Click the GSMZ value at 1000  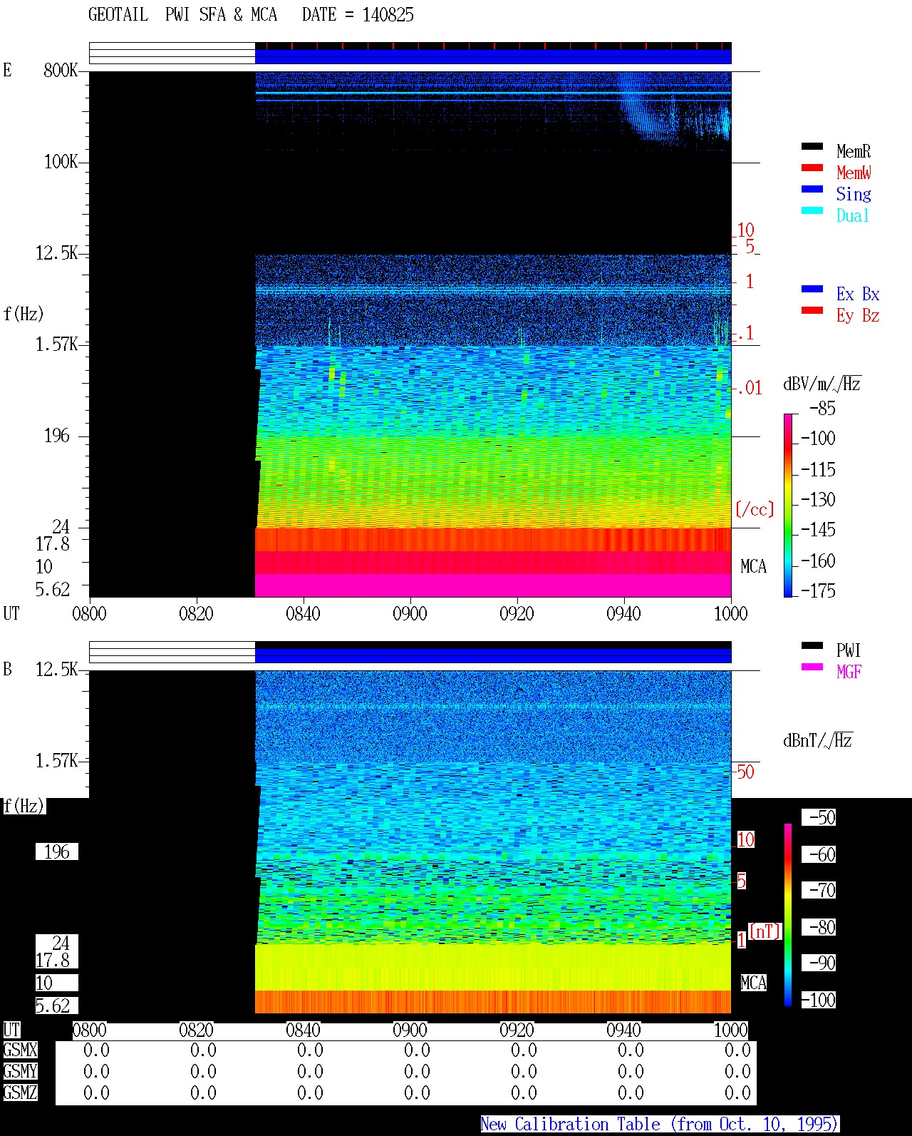[737, 1092]
